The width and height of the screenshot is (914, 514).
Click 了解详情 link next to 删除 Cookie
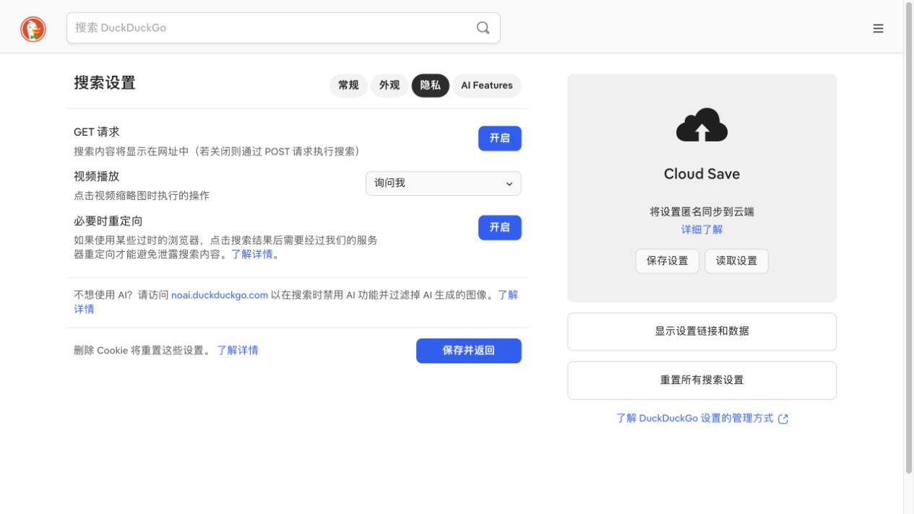pyautogui.click(x=238, y=350)
